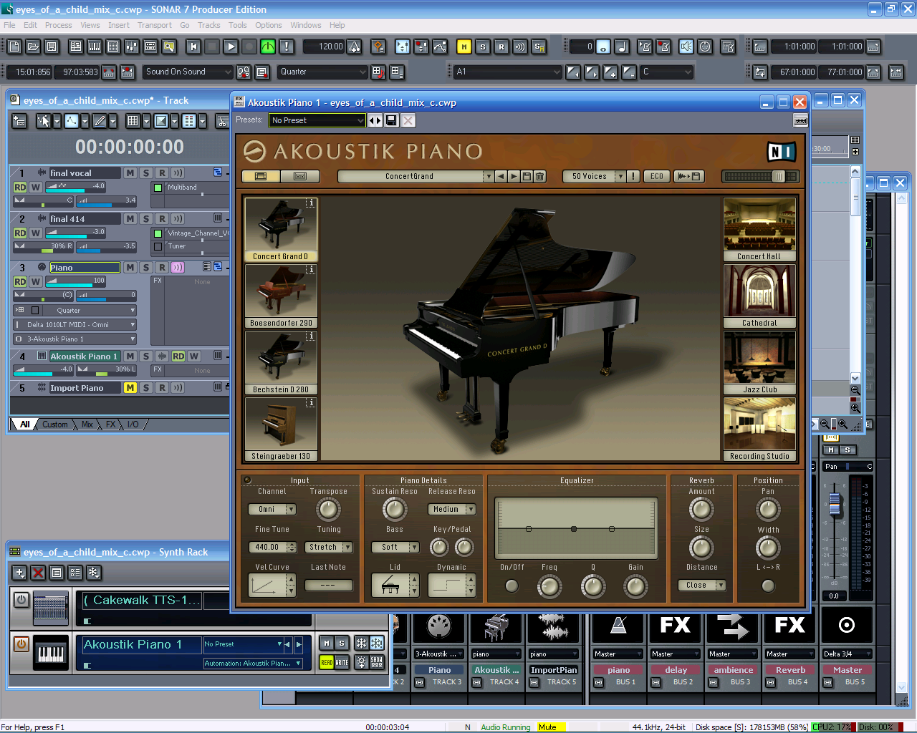917x733 pixels.
Task: Select the Boesendorfer 290 piano
Action: tap(281, 296)
